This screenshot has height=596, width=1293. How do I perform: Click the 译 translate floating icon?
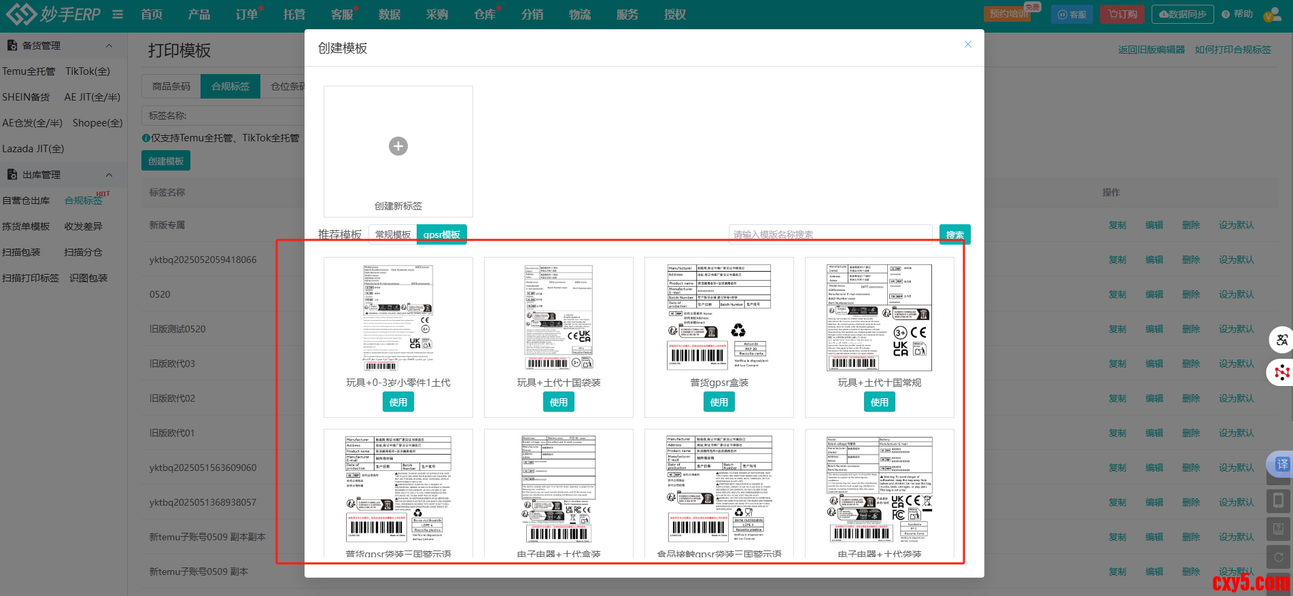(x=1281, y=464)
